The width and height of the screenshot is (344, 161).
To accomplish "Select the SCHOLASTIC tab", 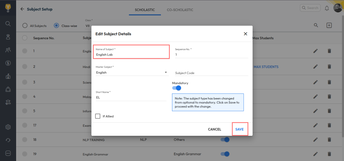I will click(145, 10).
